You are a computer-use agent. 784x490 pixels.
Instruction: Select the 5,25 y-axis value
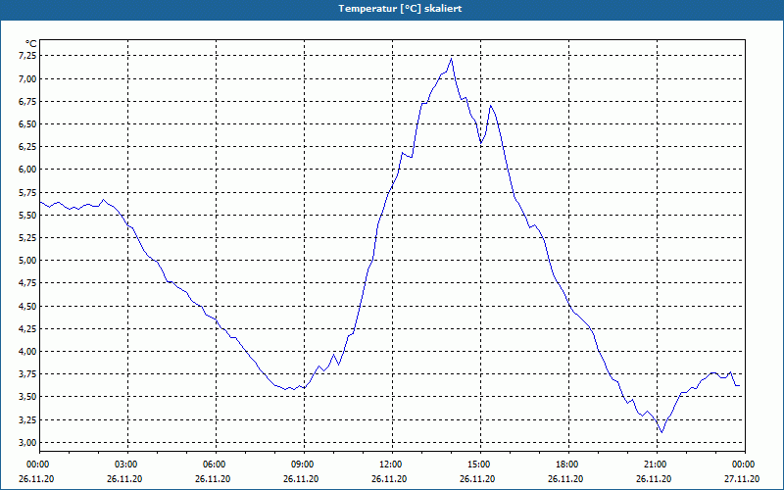coord(28,238)
